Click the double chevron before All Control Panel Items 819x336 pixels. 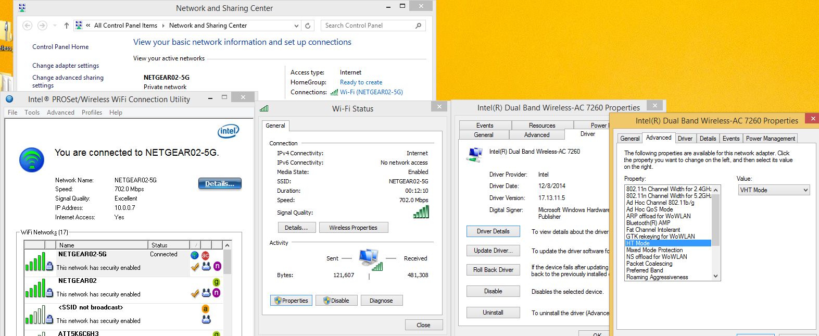point(89,26)
